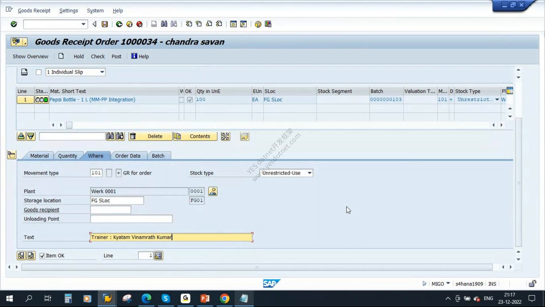
Task: Click the red Cancel icon in toolbar
Action: 139,24
